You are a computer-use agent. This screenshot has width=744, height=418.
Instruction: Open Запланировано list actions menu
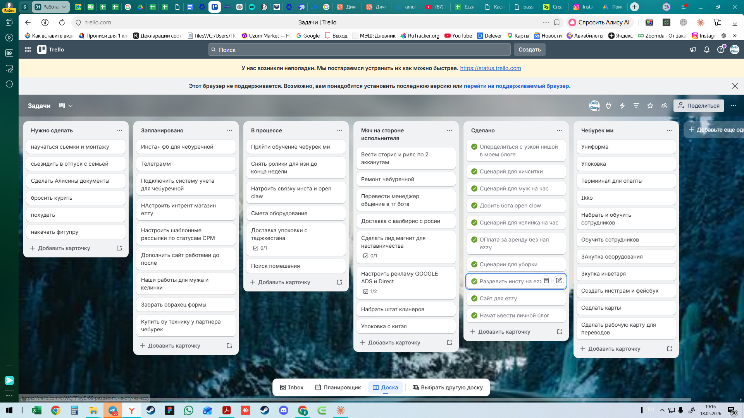[229, 130]
